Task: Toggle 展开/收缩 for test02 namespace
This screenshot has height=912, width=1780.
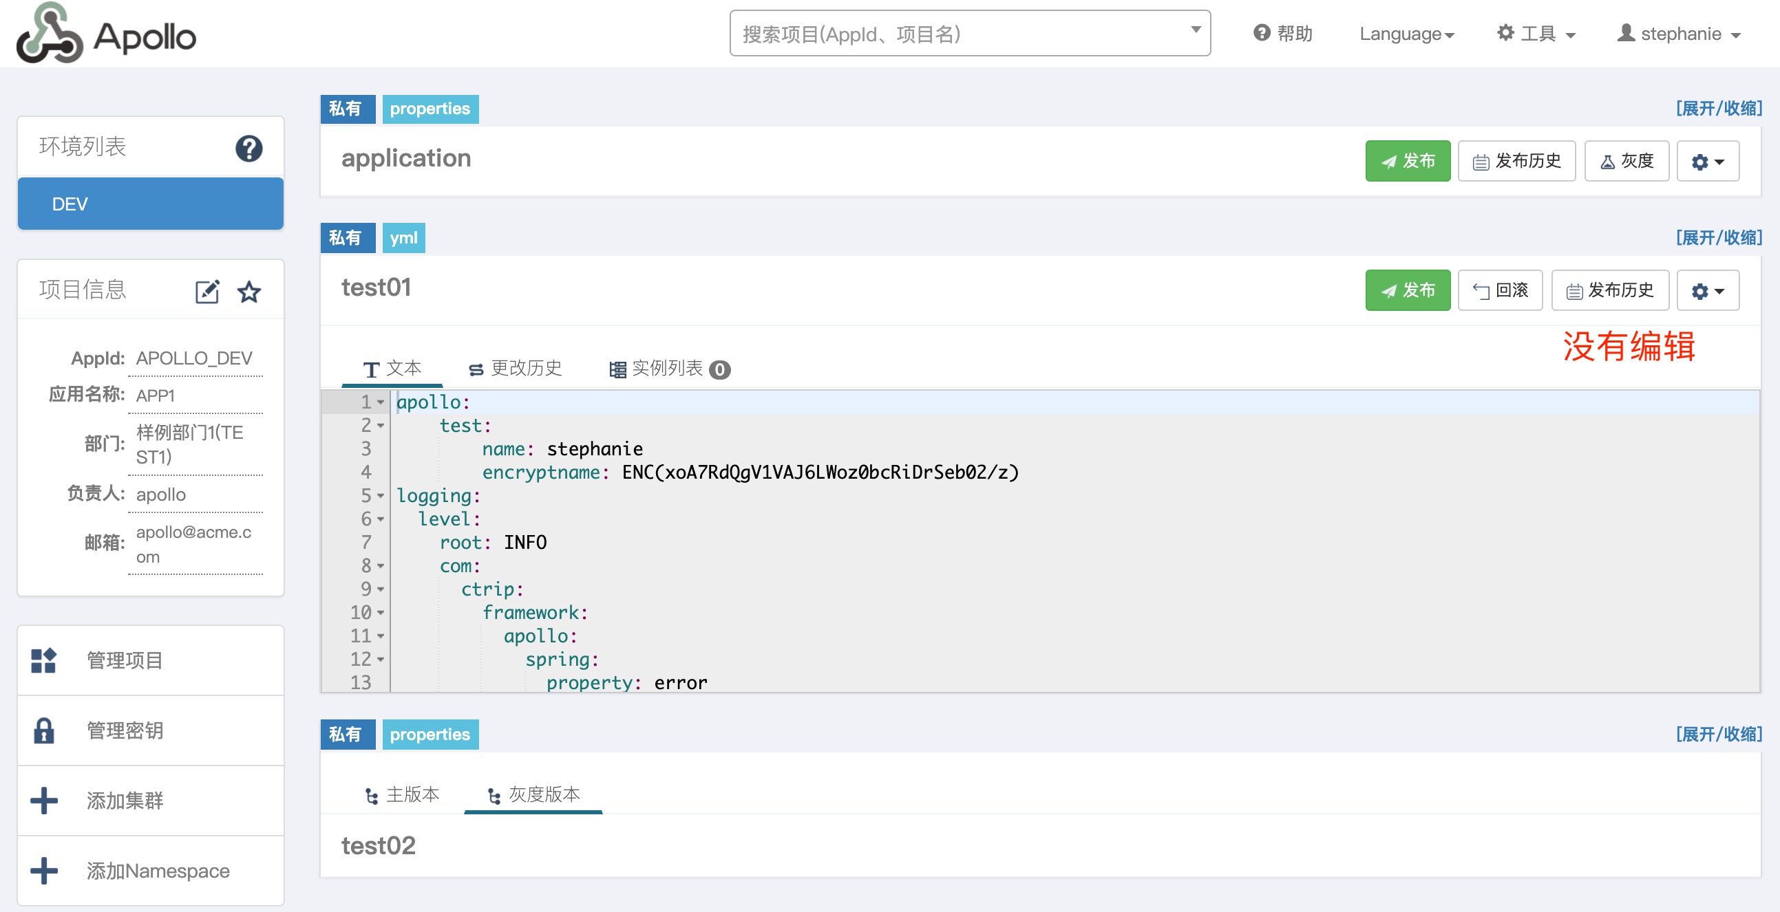Action: (x=1719, y=734)
